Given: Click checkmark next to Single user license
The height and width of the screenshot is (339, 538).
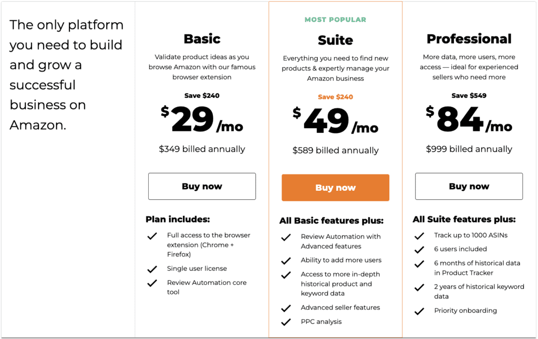Looking at the screenshot, I should click(152, 269).
